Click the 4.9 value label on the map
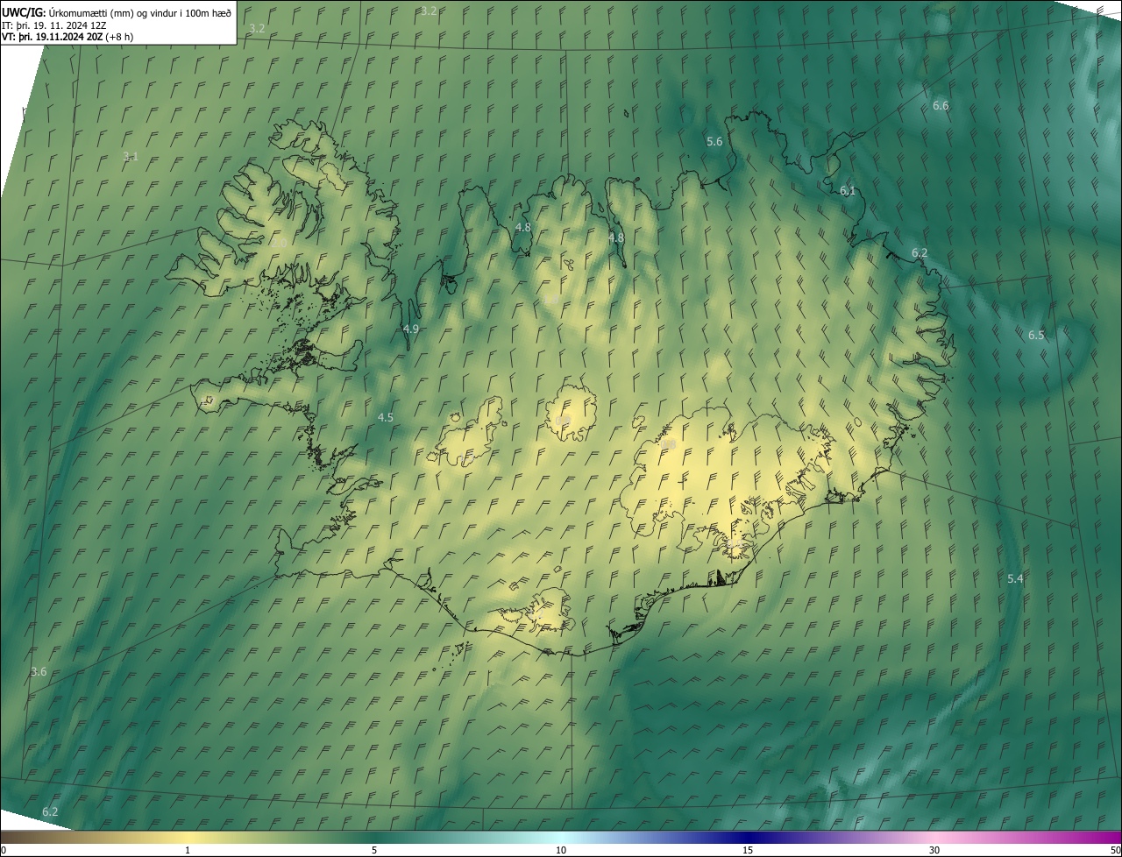 411,329
